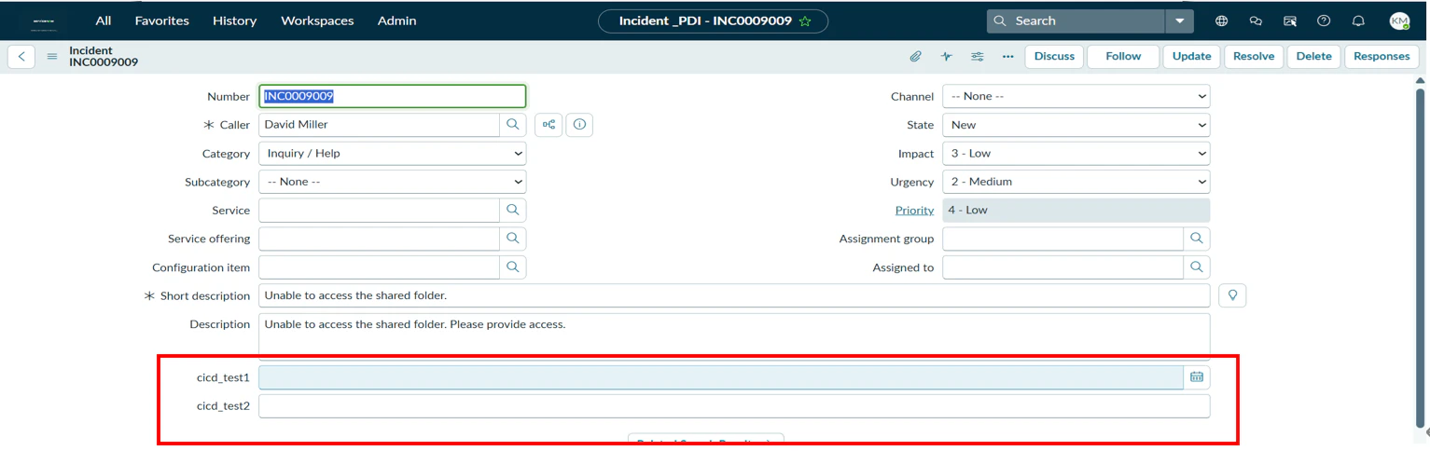Go back using the left chevron button

point(21,56)
